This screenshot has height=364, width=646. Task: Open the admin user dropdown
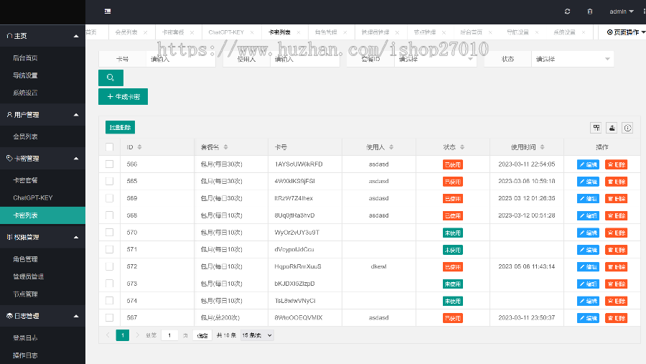point(622,11)
